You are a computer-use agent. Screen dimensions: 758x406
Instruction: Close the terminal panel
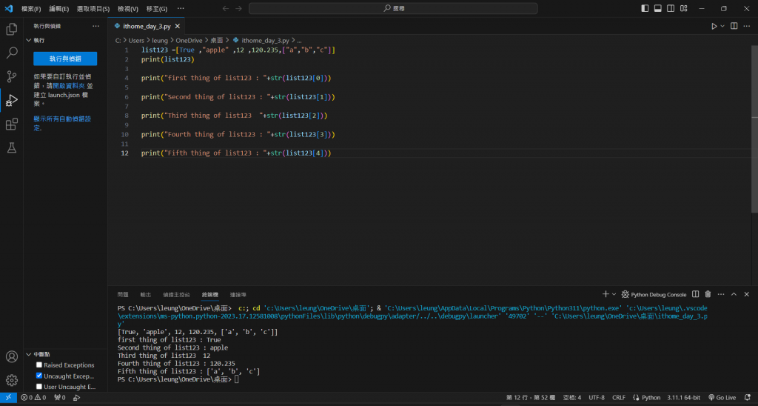coord(746,293)
